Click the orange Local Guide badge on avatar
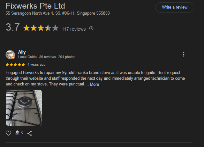Viewport: 204px width, 147px height. coord(13,57)
